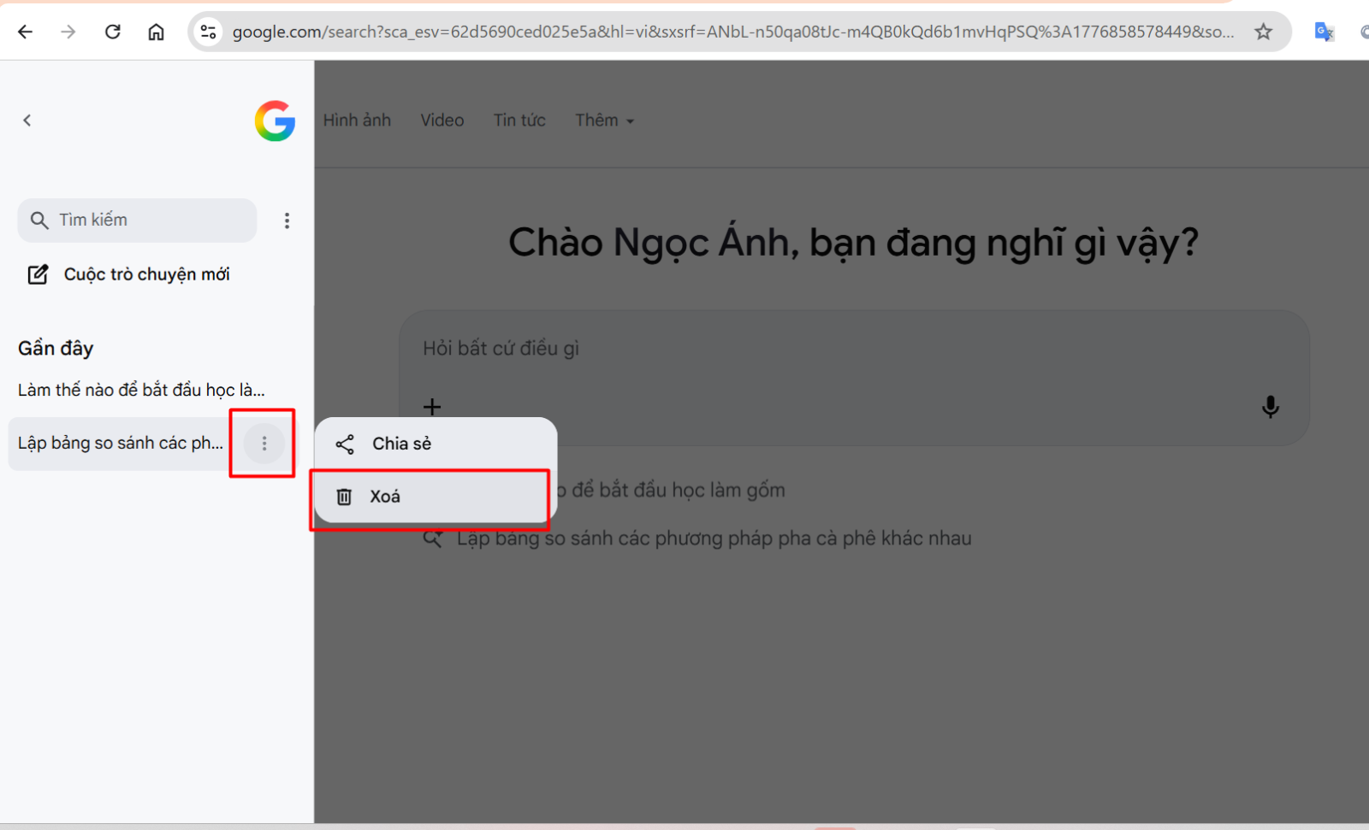This screenshot has width=1369, height=830.
Task: Bookmark this page with star icon
Action: (1263, 32)
